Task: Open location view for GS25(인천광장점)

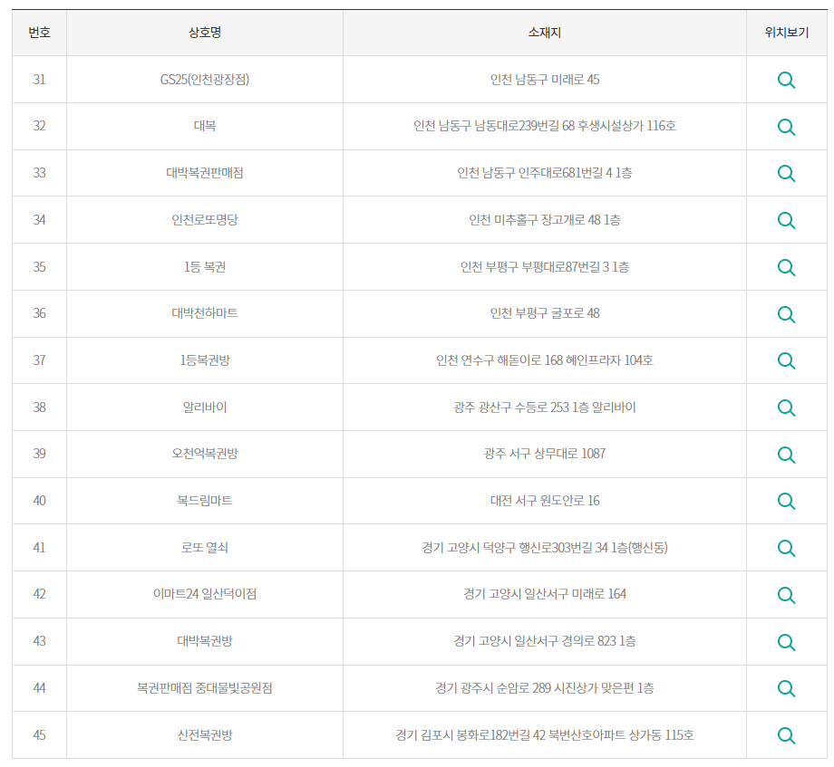Action: [x=786, y=81]
